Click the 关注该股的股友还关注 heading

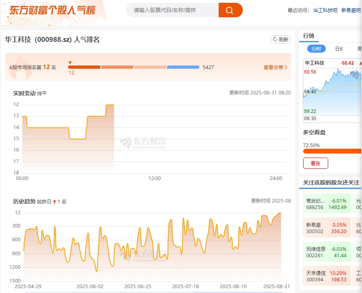click(331, 182)
